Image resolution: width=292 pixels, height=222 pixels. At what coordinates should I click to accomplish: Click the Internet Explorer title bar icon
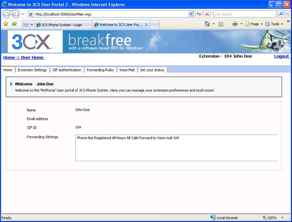pyautogui.click(x=4, y=4)
